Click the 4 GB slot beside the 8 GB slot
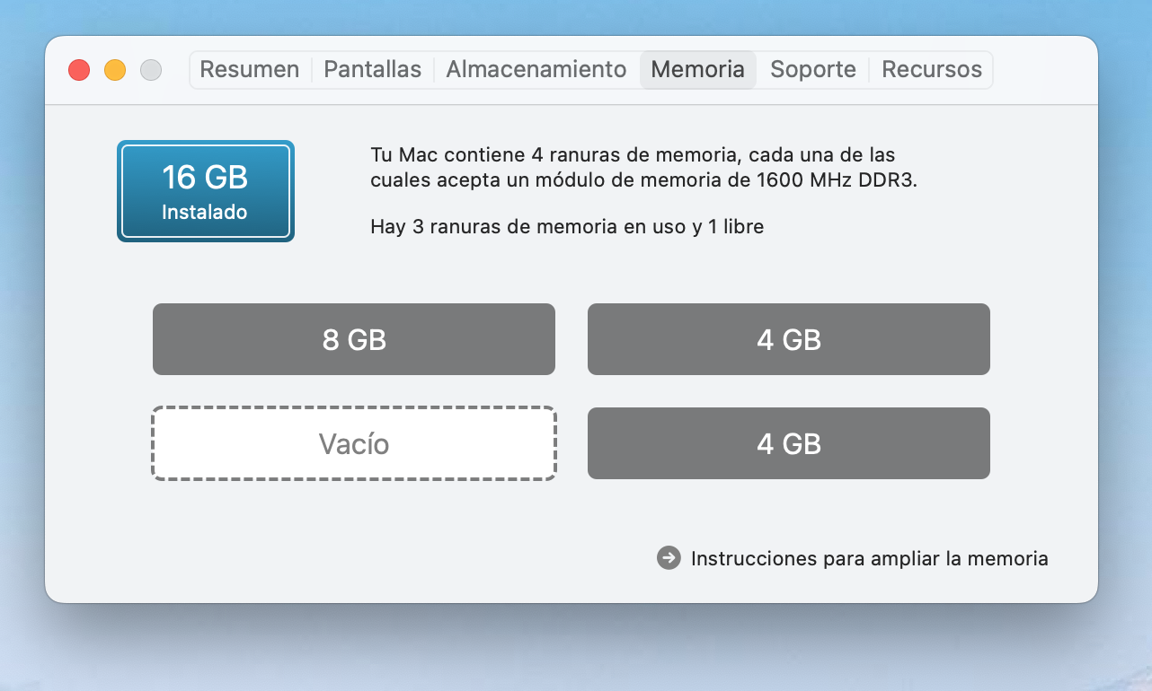The height and width of the screenshot is (691, 1152). coord(788,339)
